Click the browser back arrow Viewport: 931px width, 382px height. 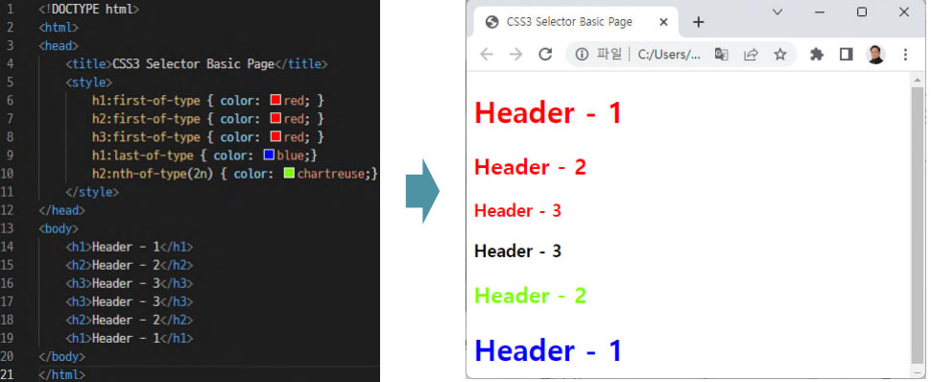(487, 55)
